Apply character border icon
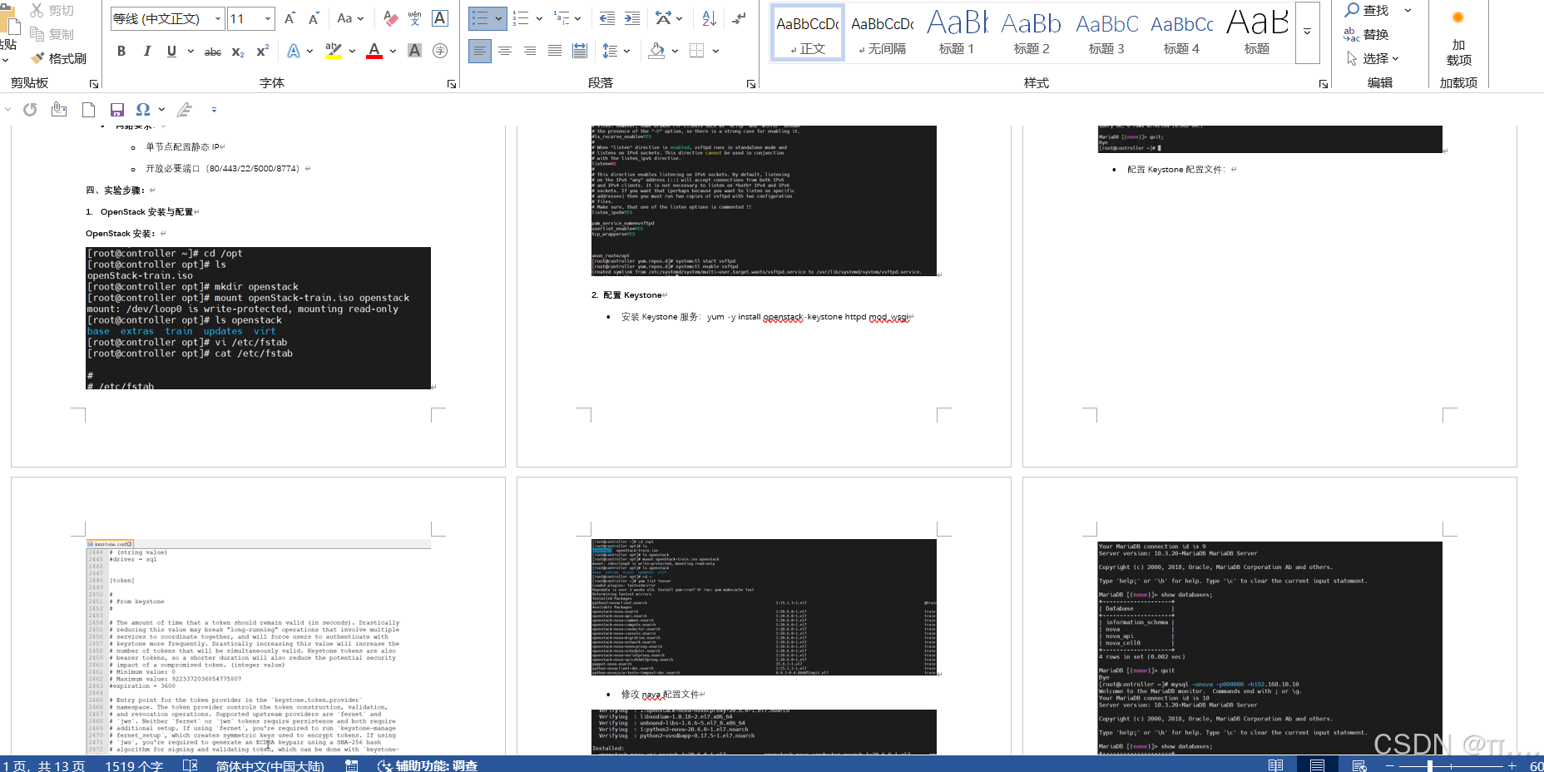 click(440, 18)
